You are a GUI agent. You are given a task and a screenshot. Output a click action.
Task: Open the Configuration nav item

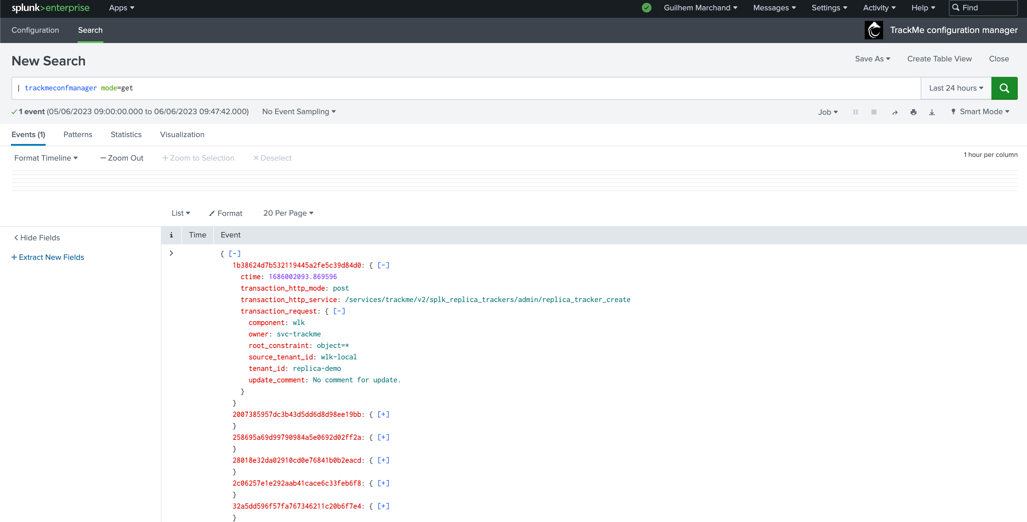click(x=35, y=30)
